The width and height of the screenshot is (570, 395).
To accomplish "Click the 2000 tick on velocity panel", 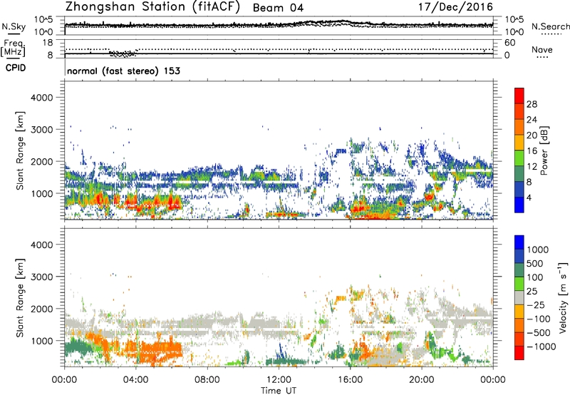I will coord(42,309).
